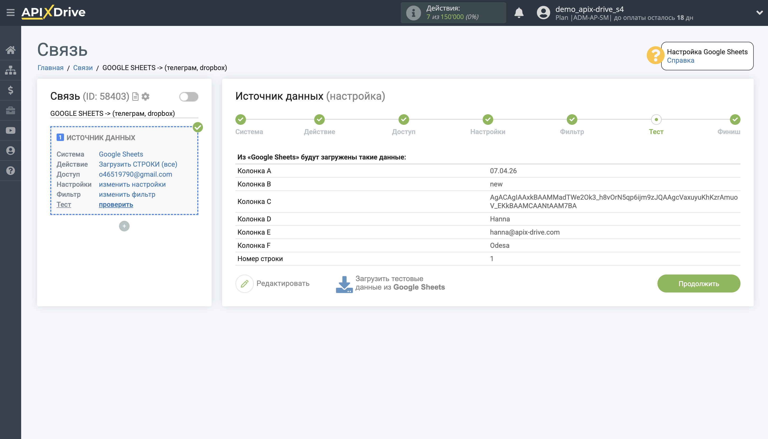
Task: Open the billing dollar icon in the sidebar
Action: coord(11,90)
